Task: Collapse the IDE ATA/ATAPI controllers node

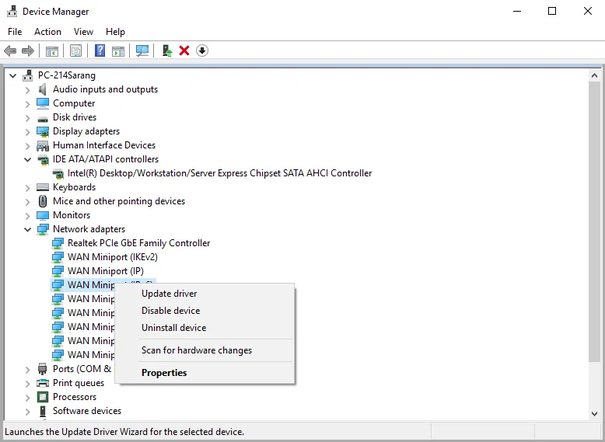Action: point(27,159)
